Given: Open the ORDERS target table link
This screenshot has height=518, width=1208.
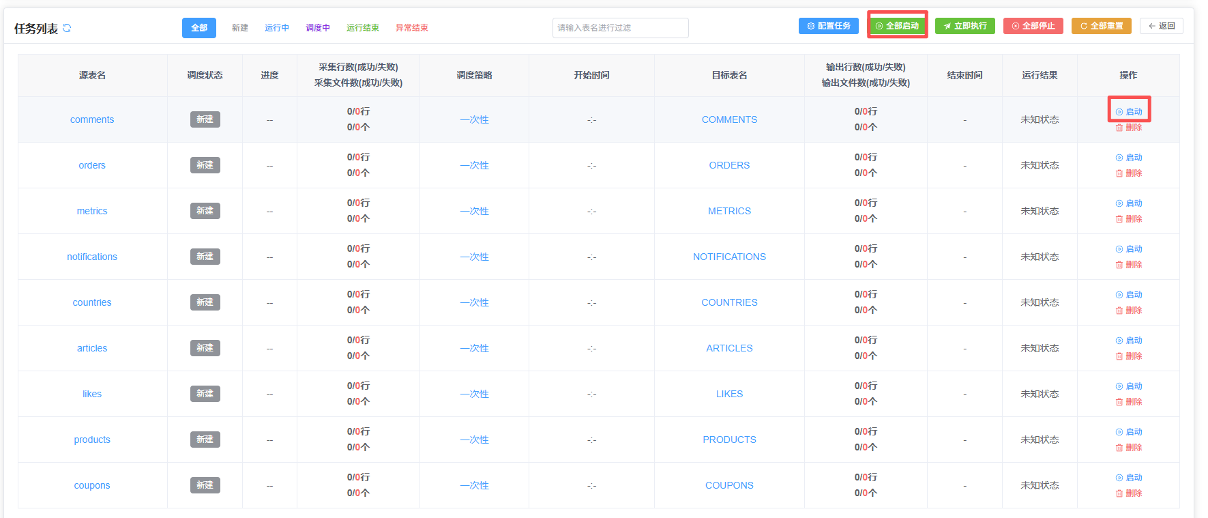Looking at the screenshot, I should click(729, 165).
